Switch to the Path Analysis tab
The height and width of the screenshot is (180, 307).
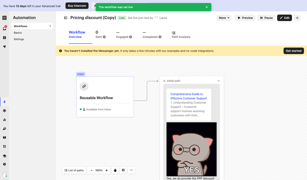181,34
